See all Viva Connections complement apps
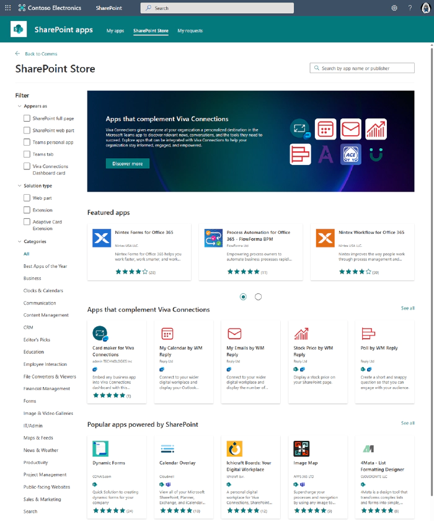The width and height of the screenshot is (434, 521). click(x=407, y=308)
